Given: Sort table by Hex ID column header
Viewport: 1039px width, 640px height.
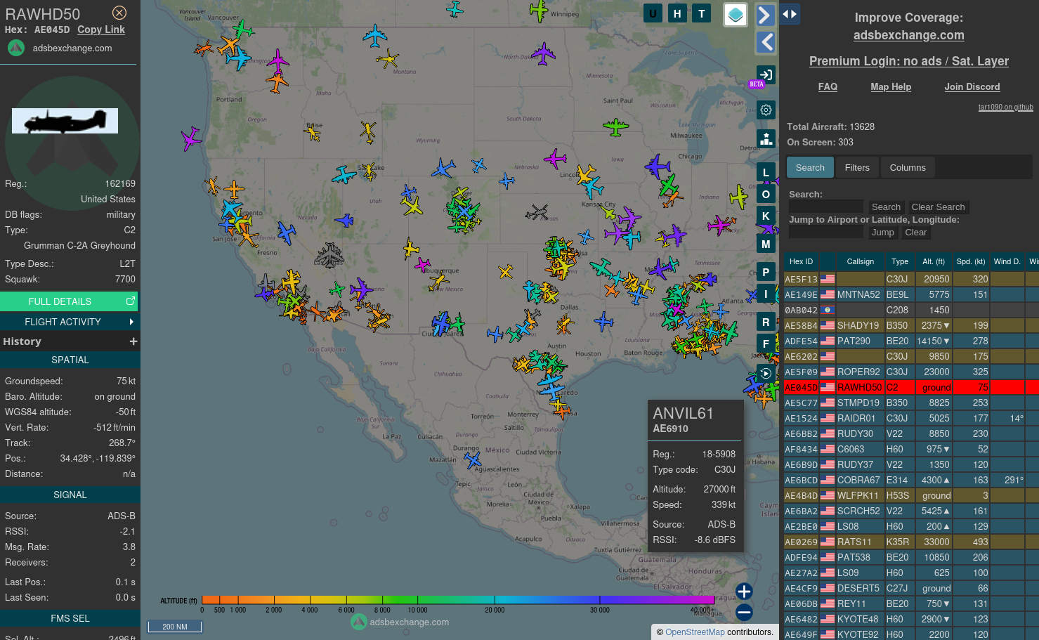Looking at the screenshot, I should [x=801, y=261].
